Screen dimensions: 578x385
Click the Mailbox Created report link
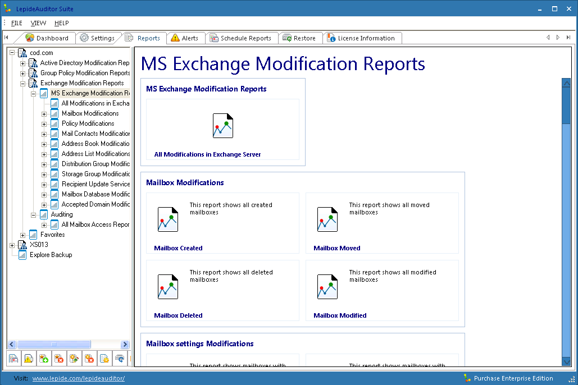pyautogui.click(x=179, y=248)
